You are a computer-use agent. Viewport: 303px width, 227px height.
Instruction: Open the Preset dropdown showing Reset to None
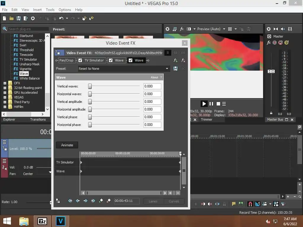coord(124,69)
